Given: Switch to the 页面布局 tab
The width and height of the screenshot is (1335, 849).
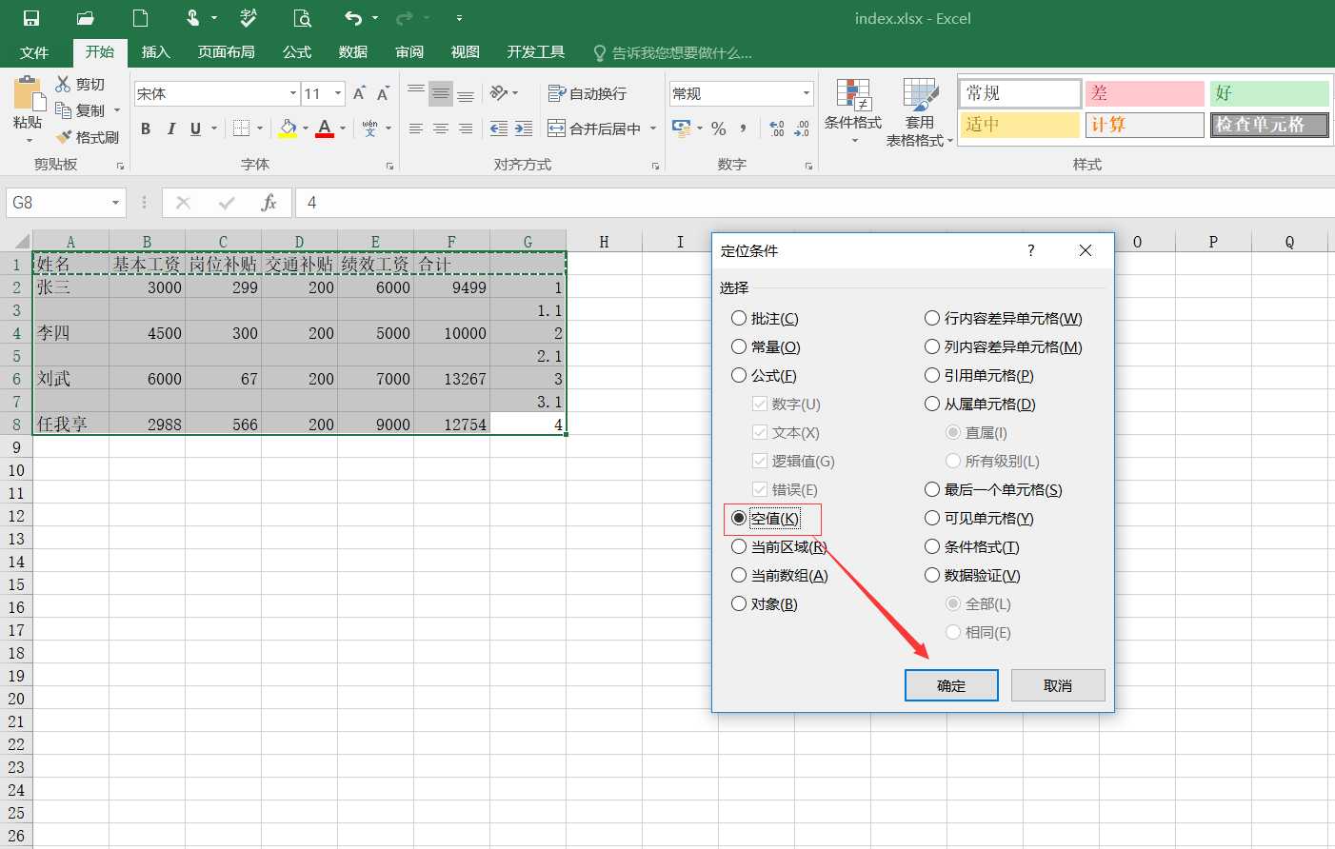Looking at the screenshot, I should tap(226, 52).
